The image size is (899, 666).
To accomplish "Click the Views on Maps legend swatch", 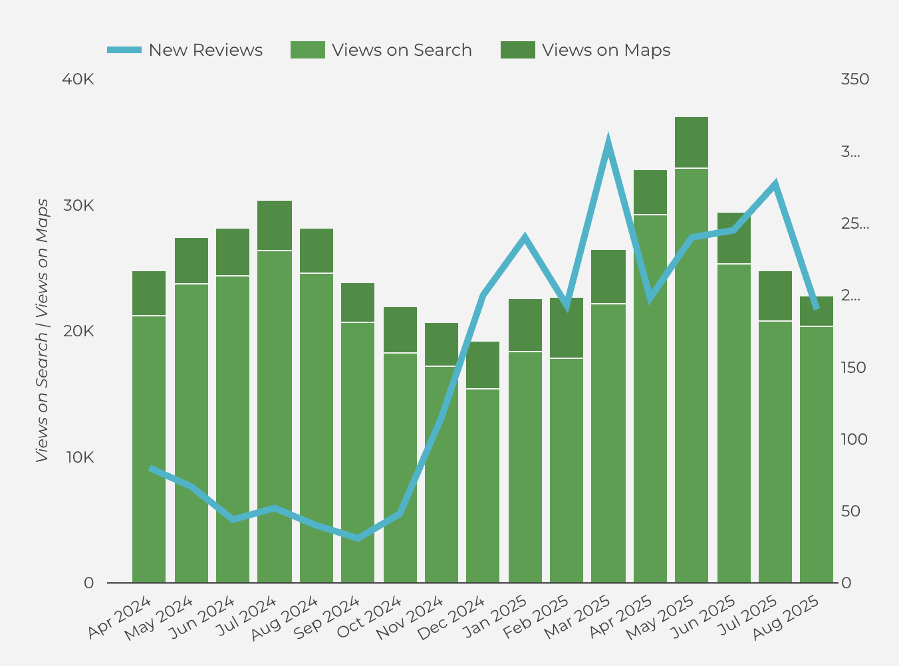I will click(517, 50).
